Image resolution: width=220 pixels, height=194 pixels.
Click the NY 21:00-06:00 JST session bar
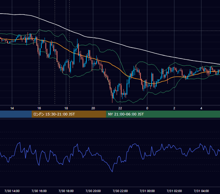pyautogui.click(x=163, y=114)
